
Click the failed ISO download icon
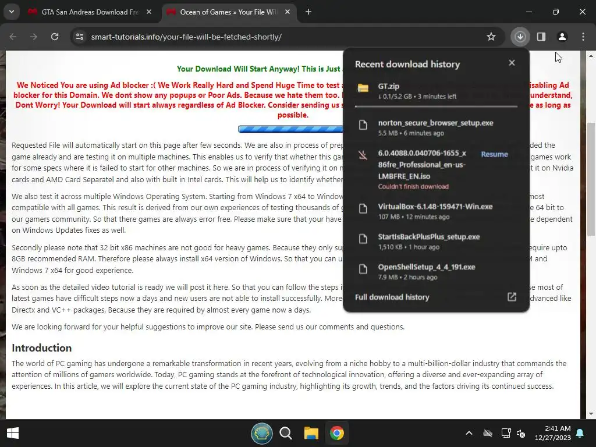click(363, 155)
